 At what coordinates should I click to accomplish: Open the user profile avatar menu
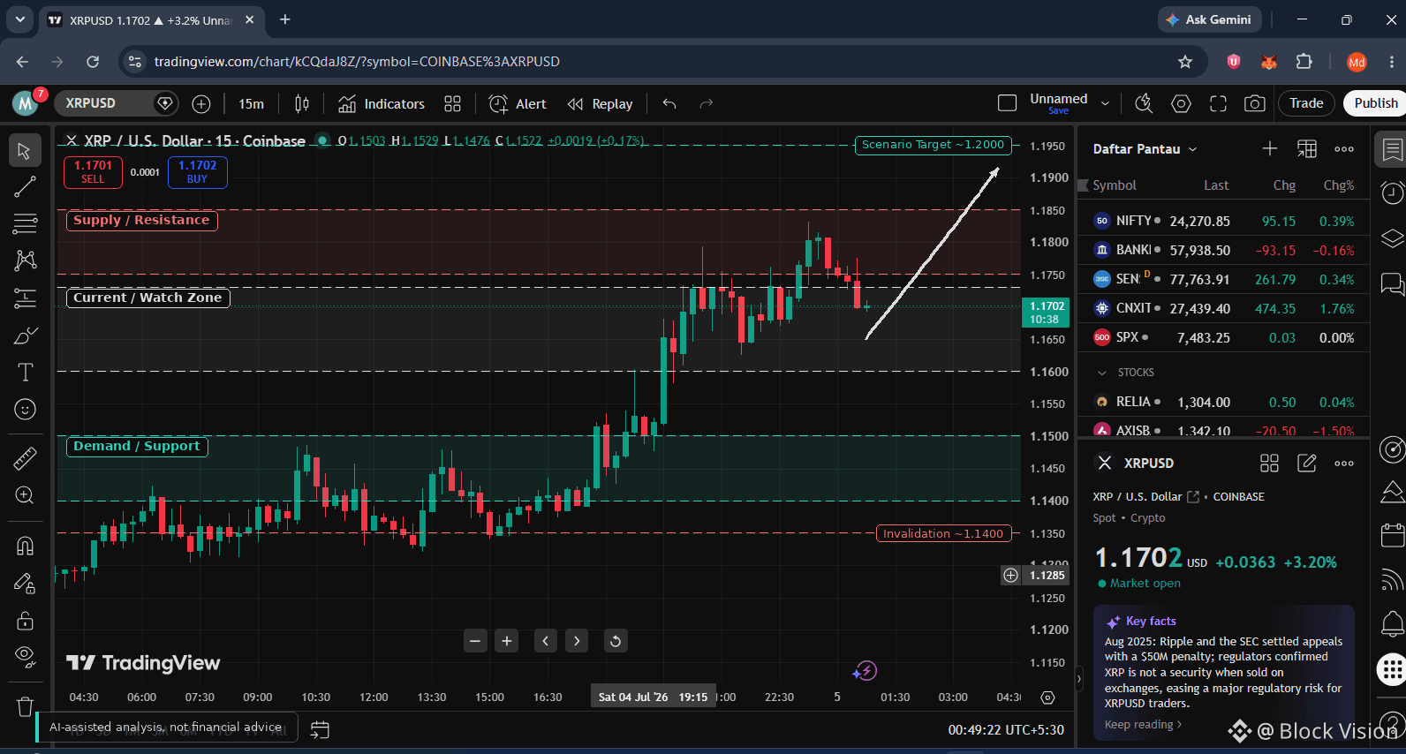(26, 103)
